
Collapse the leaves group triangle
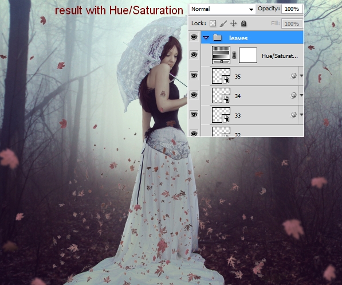click(x=206, y=38)
